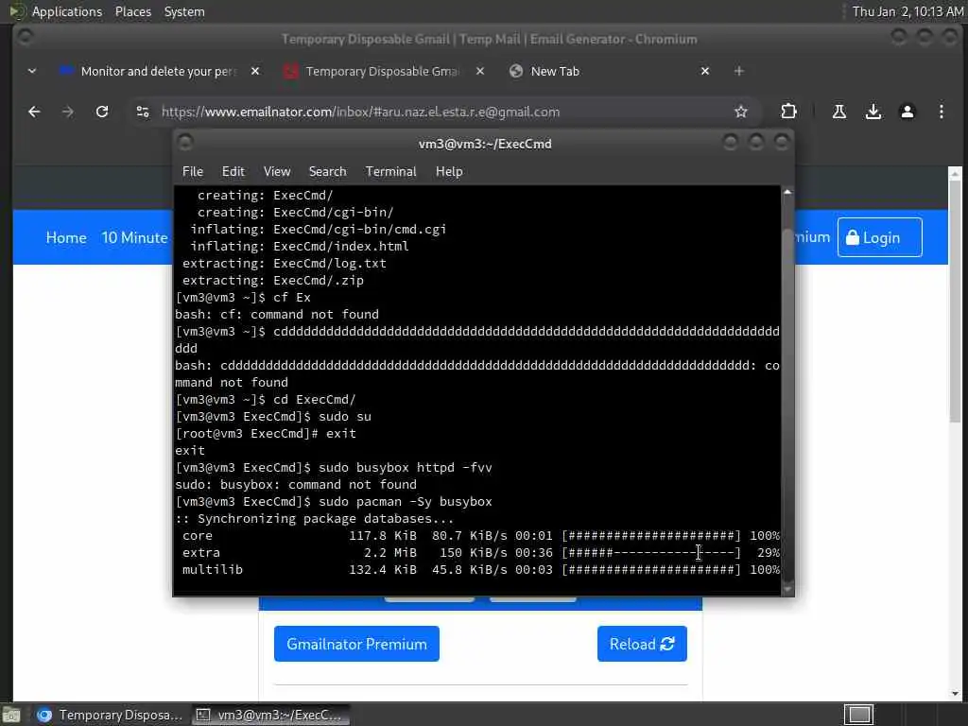The width and height of the screenshot is (968, 726).
Task: Click the clock showing Thu Jan 2
Action: pos(907,11)
